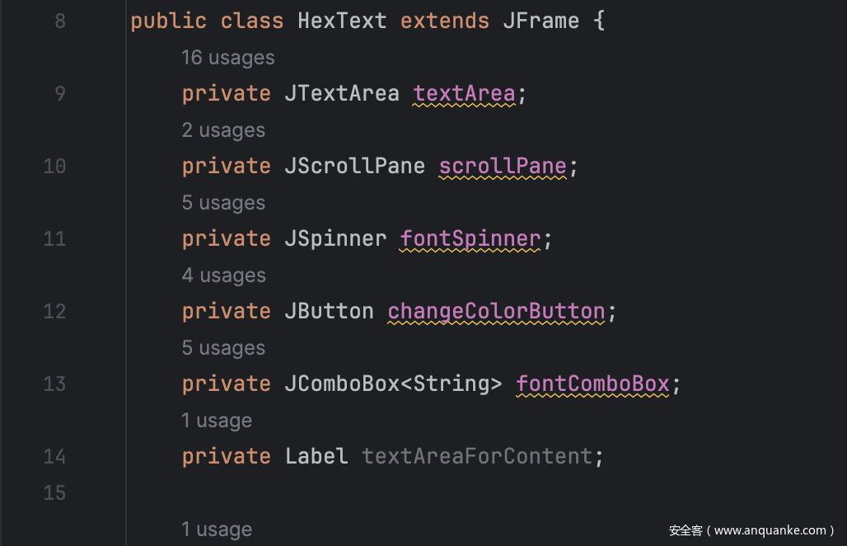This screenshot has width=847, height=546.
Task: Click the "16 usages" hint above textArea
Action: 227,58
